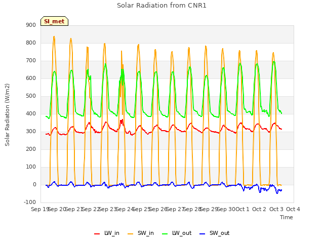Viewport: 324px width, 243px height.
Task: Click the green LW_out legend swatch
Action: point(165,234)
